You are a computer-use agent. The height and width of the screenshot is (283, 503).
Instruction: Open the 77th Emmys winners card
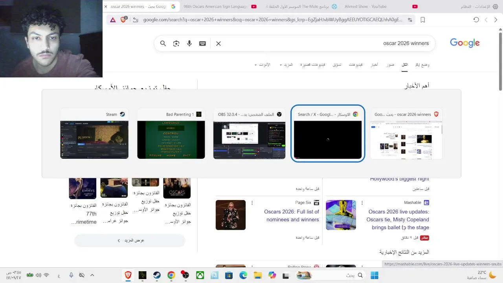point(83,201)
